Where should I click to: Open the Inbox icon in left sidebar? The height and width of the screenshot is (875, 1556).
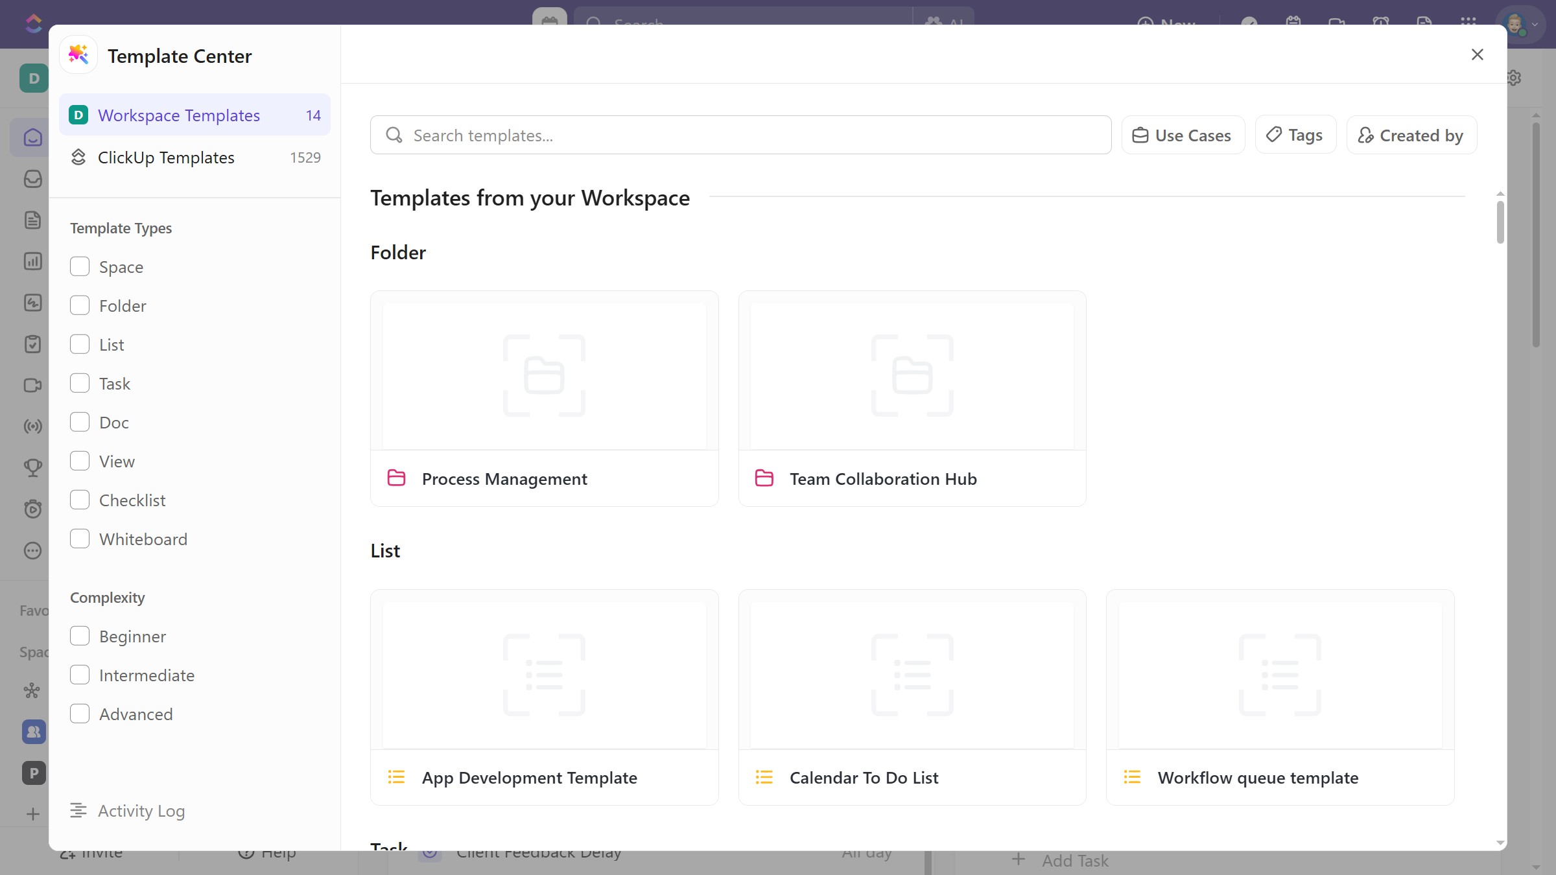tap(32, 179)
